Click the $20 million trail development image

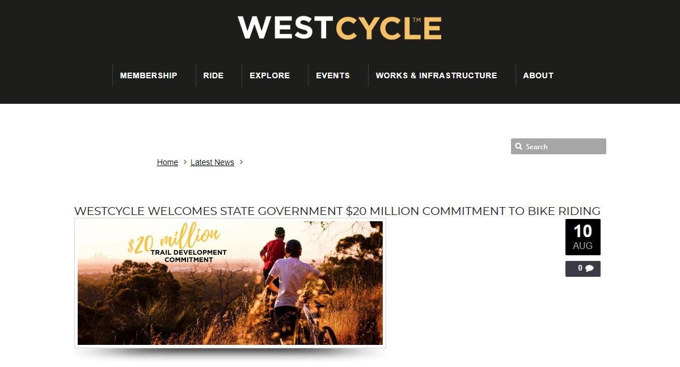click(230, 283)
